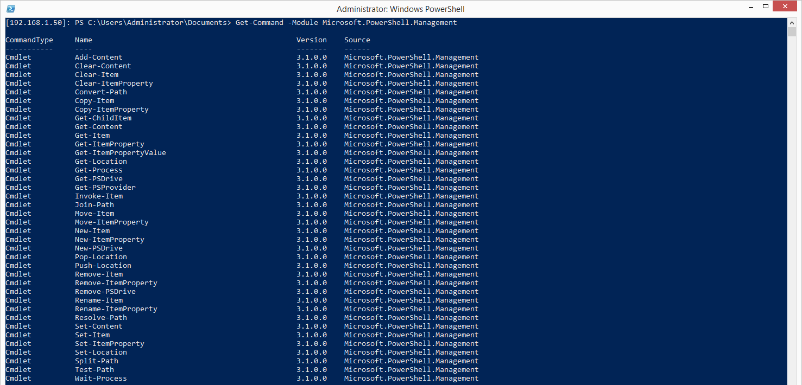Open the PowerShell system menu icon
Screen dimensions: 802x385
point(11,9)
